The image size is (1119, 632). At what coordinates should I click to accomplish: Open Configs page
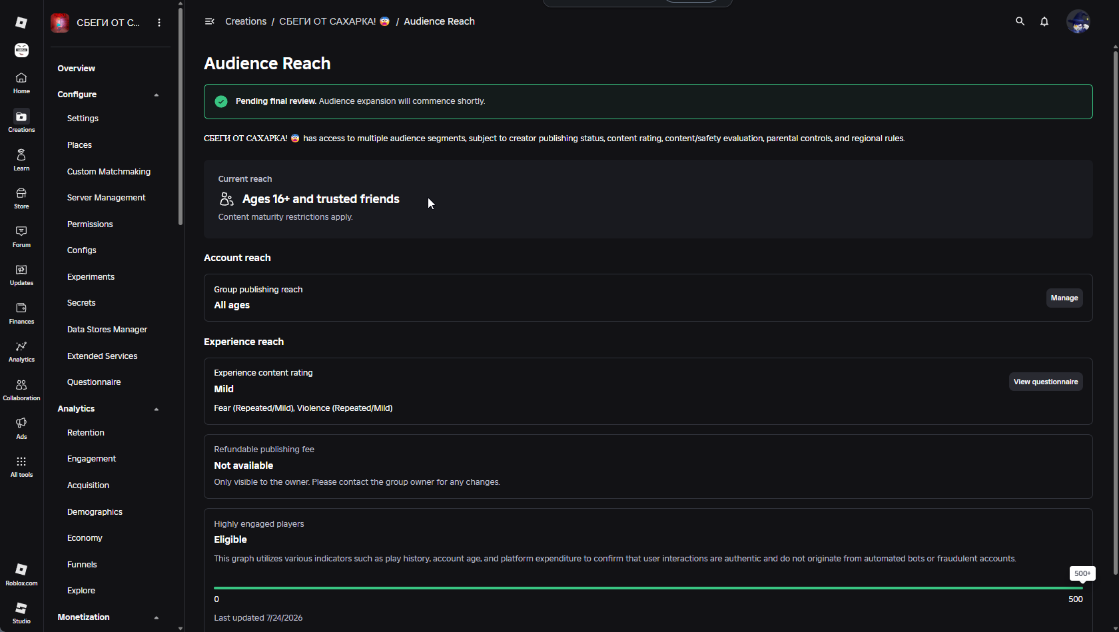pos(82,250)
